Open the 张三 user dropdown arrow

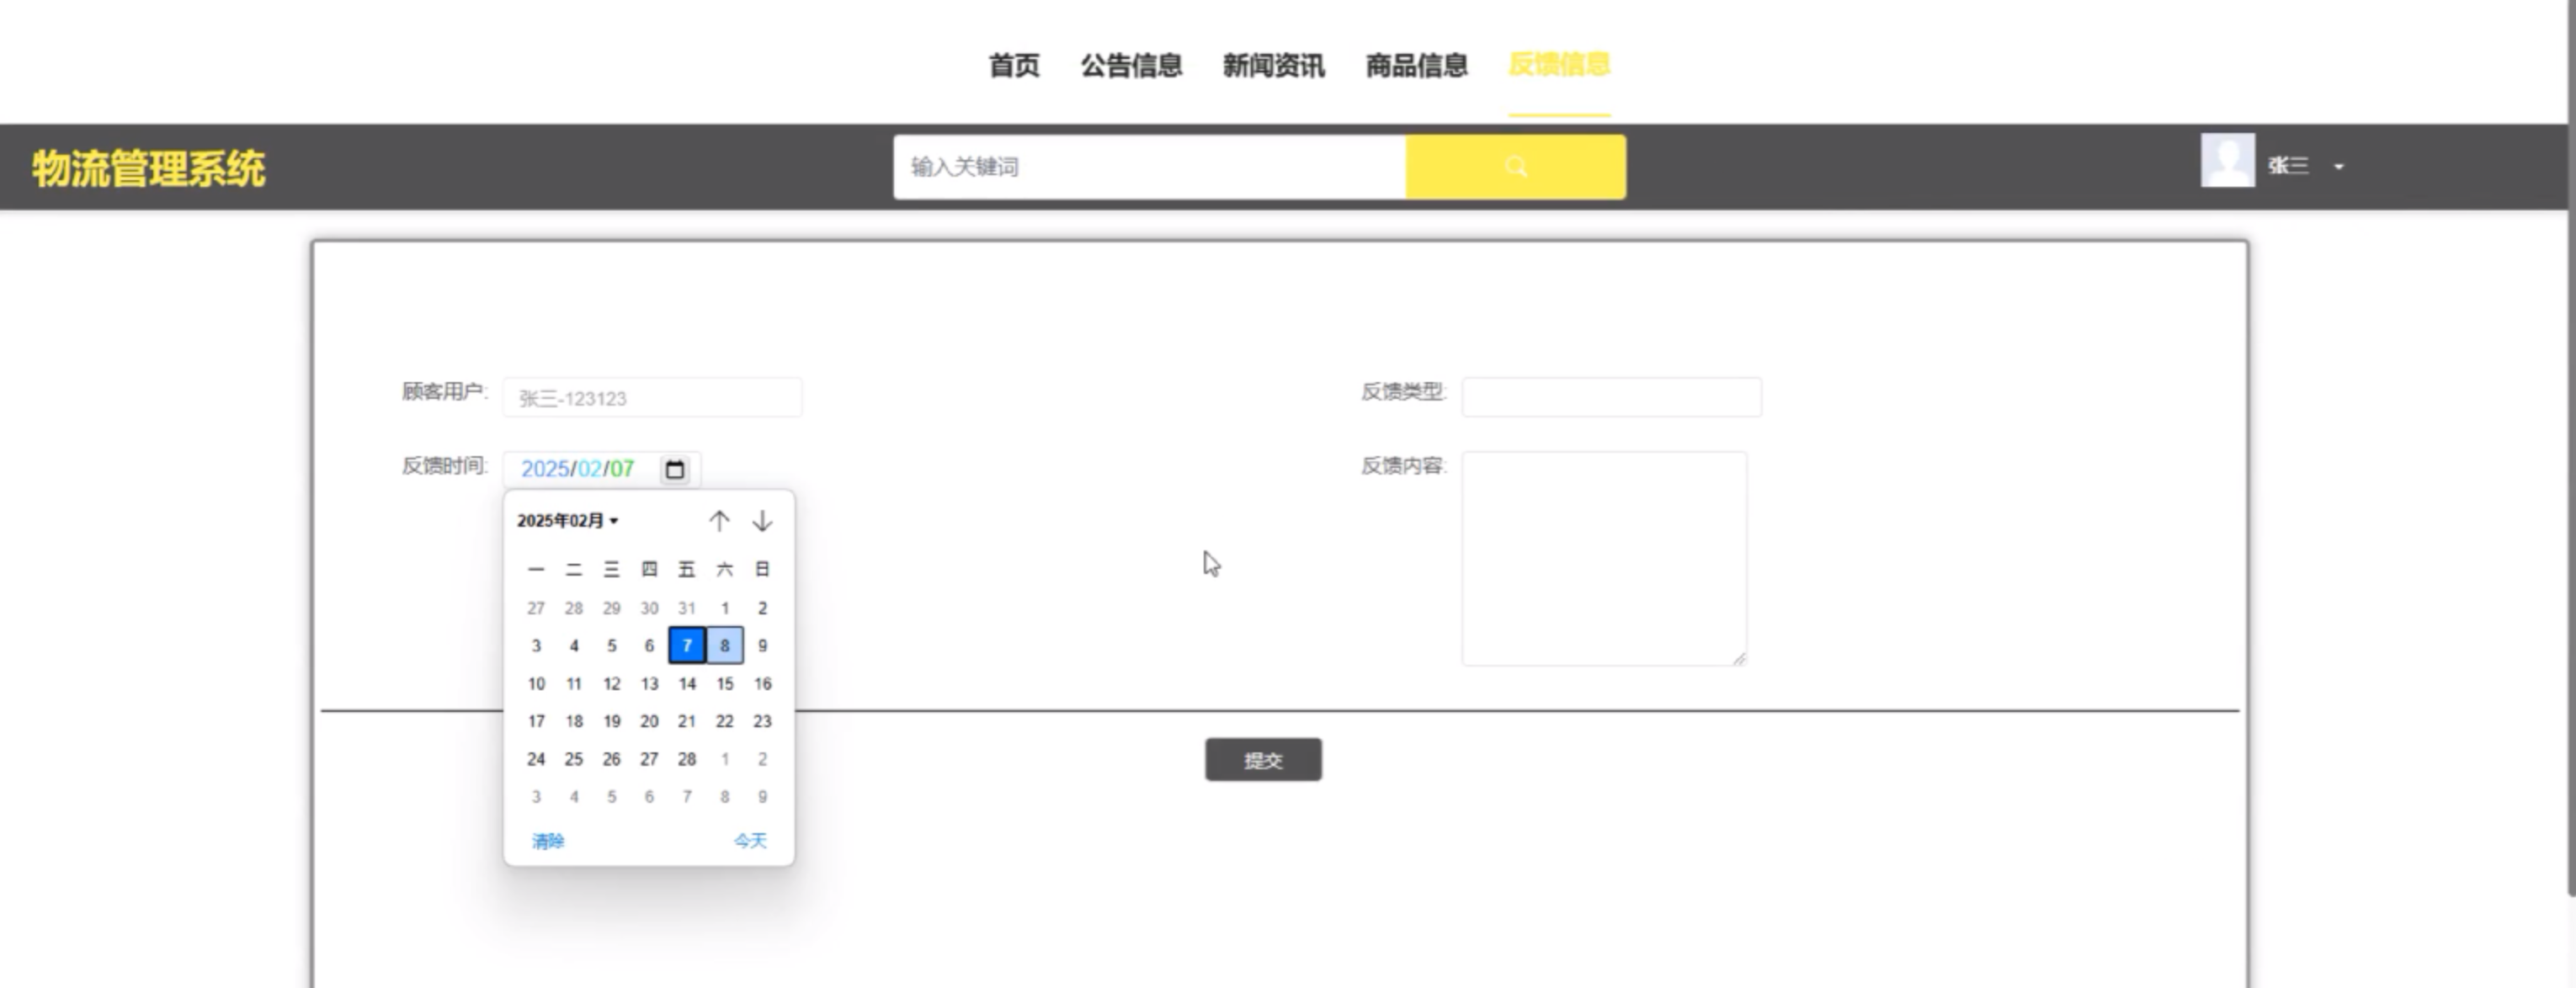coord(2338,167)
